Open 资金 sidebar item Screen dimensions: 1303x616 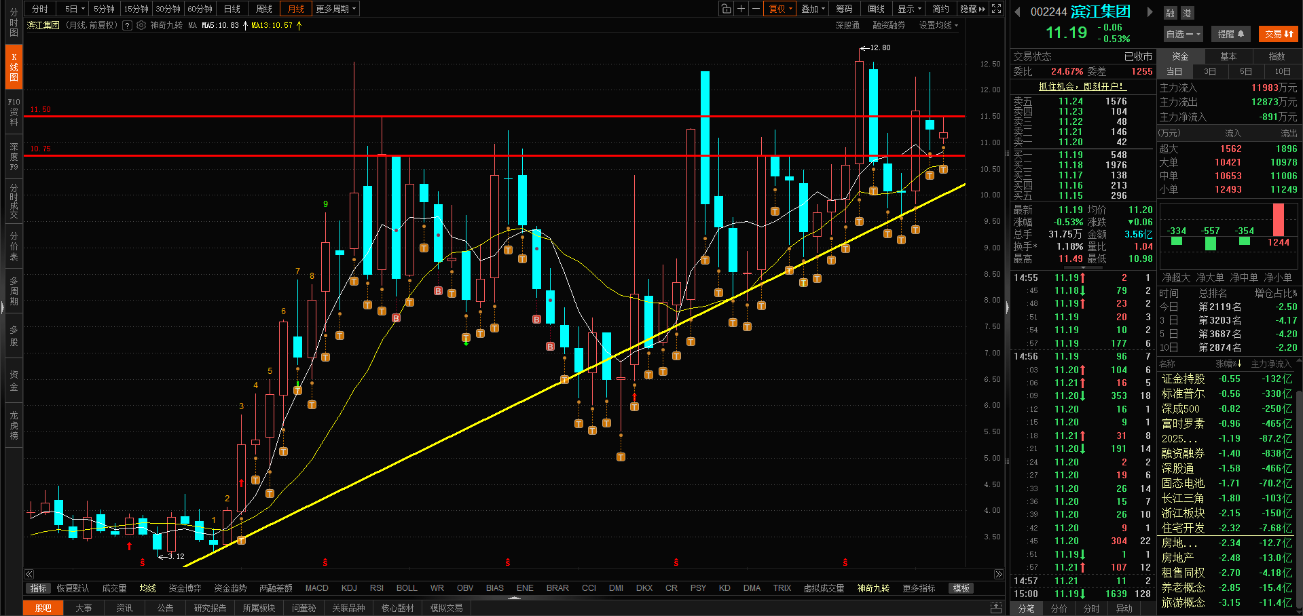click(14, 381)
